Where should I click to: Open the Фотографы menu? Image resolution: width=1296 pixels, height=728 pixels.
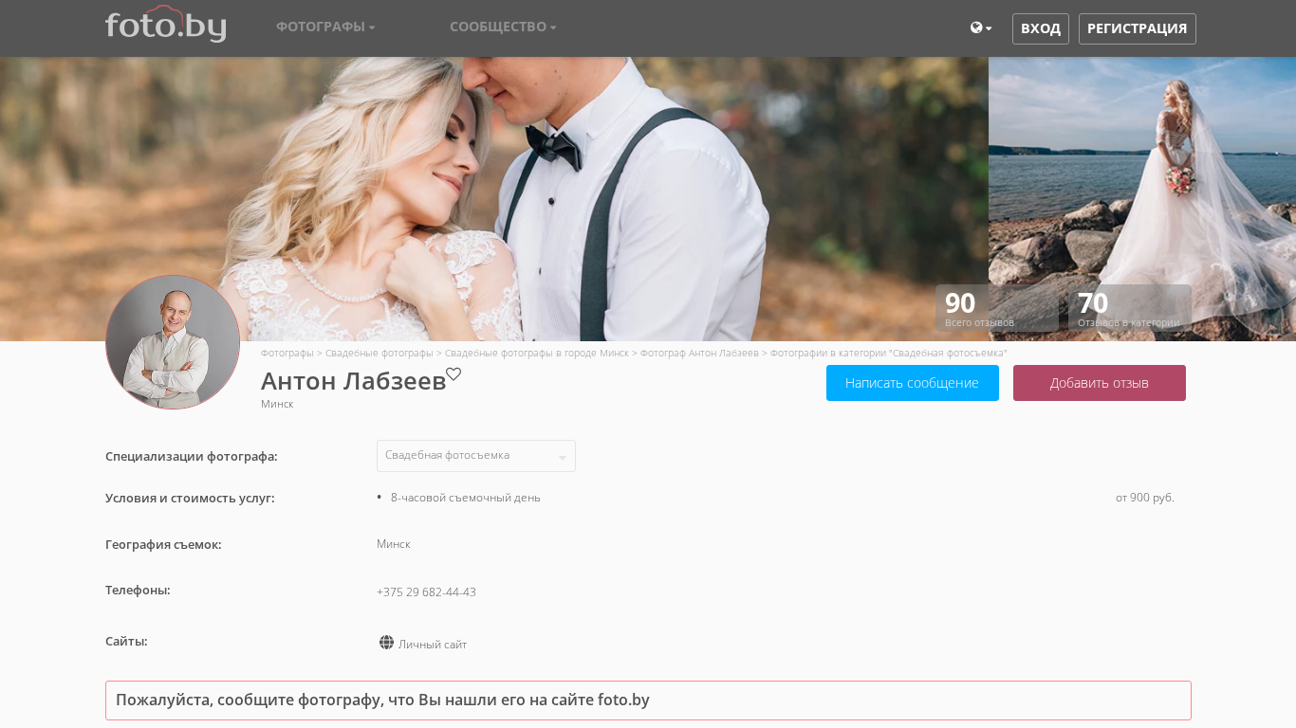pos(325,27)
